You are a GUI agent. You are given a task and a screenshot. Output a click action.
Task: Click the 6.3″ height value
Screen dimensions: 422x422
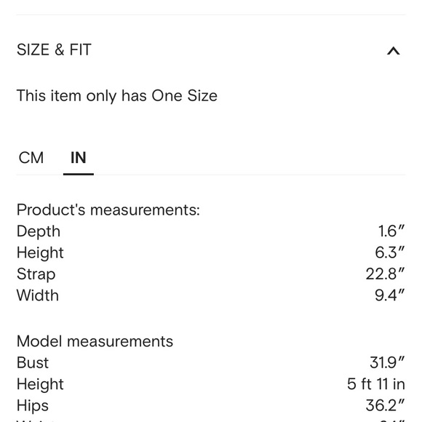(x=390, y=252)
